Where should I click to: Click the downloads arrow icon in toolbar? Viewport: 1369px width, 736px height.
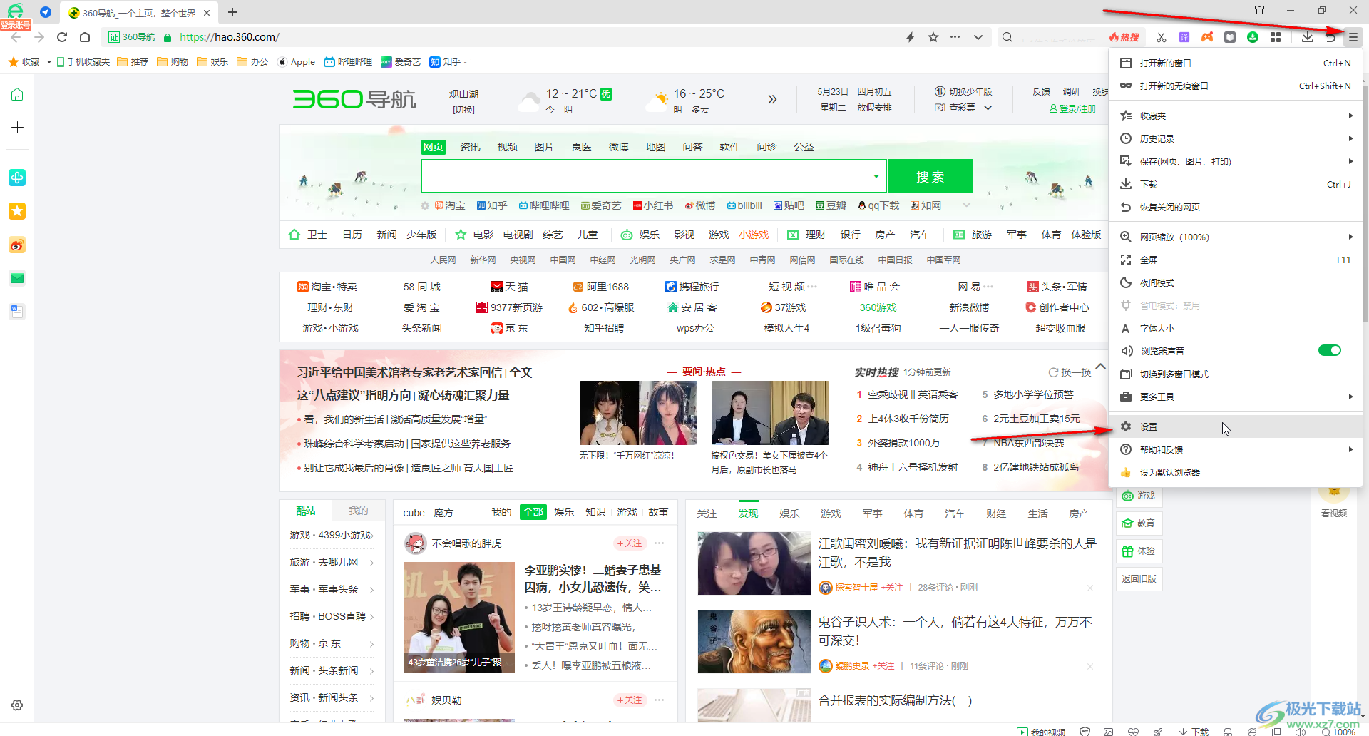1308,37
